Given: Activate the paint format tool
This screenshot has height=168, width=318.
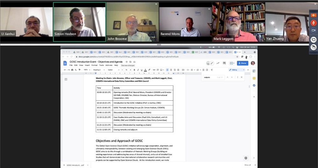Looking at the screenshot, I should pyautogui.click(x=79, y=70).
